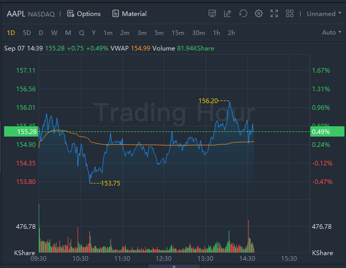Viewport: 346px width, 268px height.
Task: Open the multi-chart grid layout icon
Action: pos(290,13)
